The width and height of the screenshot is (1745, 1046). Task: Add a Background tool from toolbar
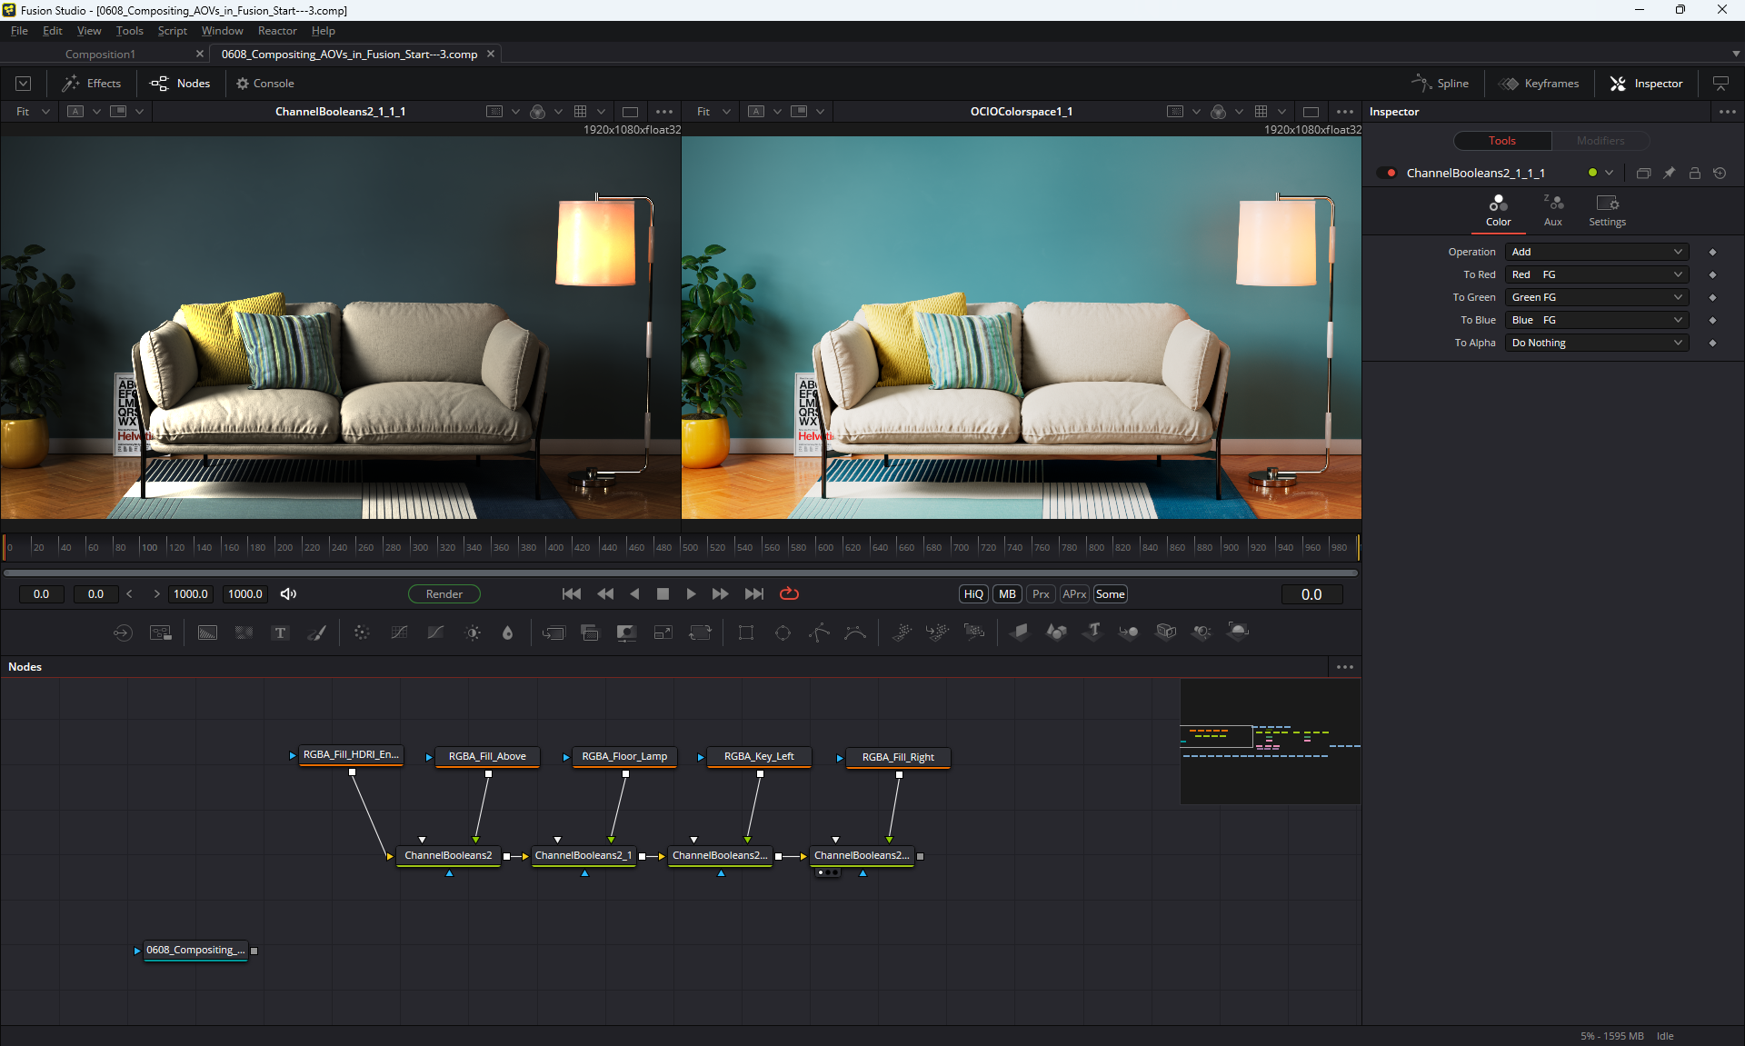(207, 633)
